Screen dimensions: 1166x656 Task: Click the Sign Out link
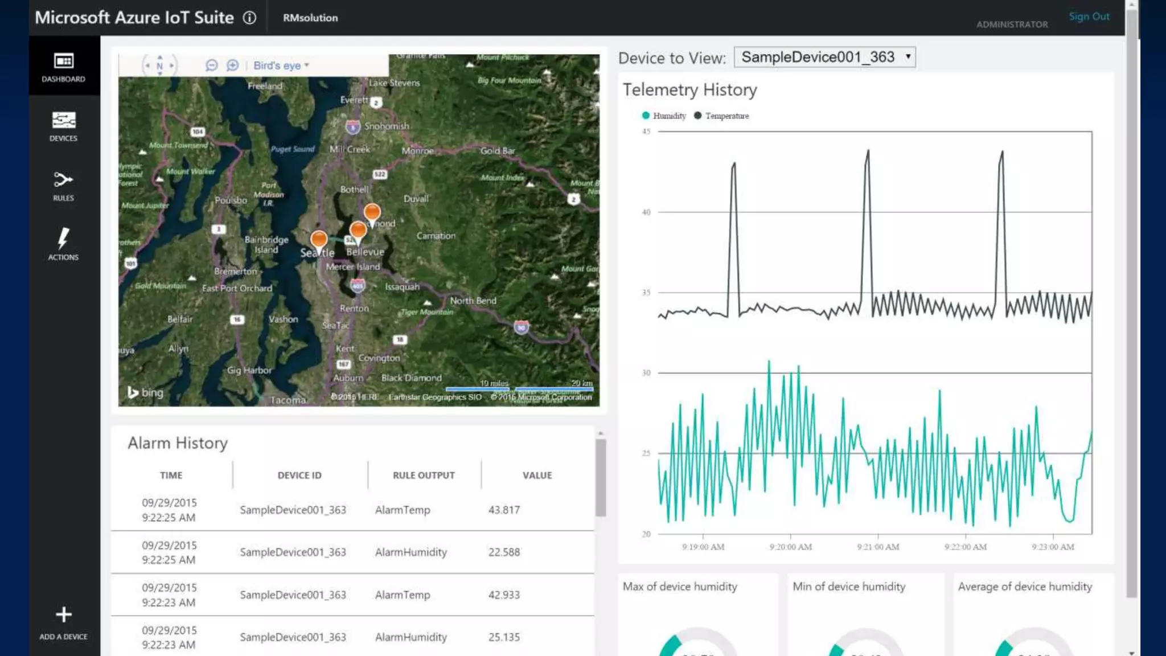1089,17
